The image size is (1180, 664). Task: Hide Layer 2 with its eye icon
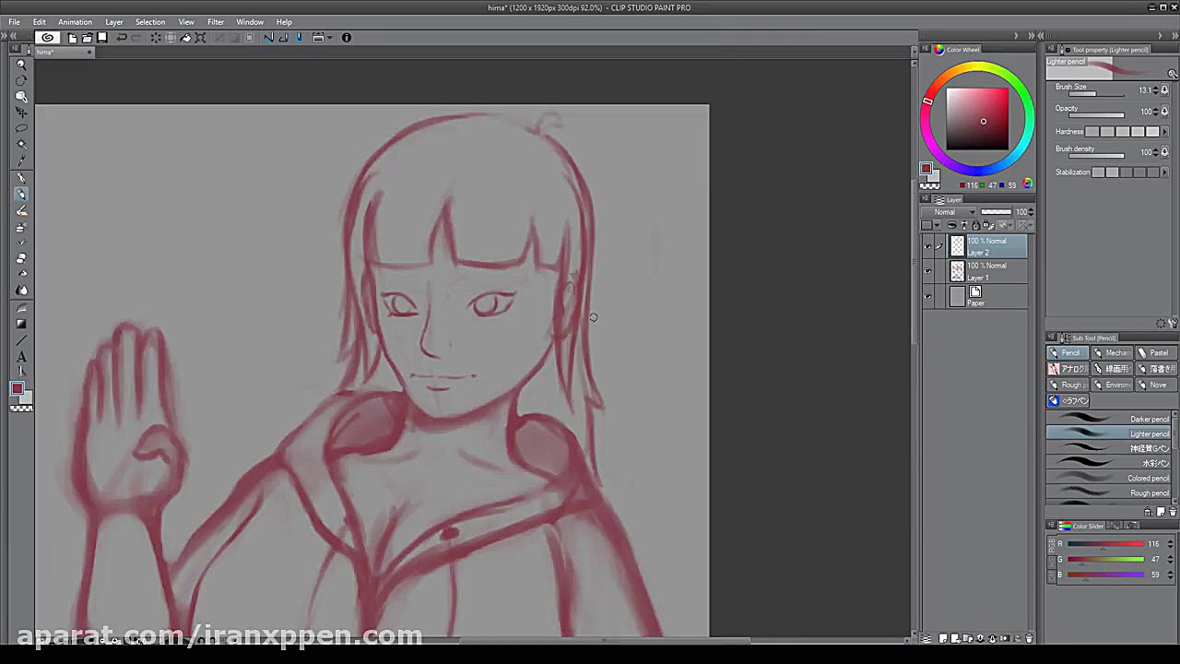click(x=927, y=246)
